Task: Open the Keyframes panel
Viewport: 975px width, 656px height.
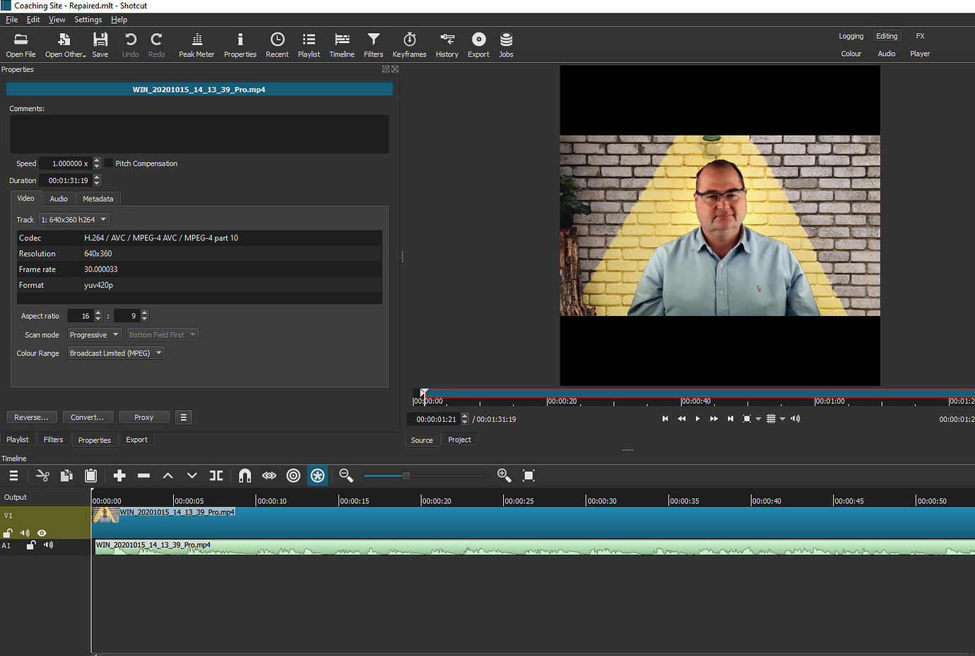Action: 410,45
